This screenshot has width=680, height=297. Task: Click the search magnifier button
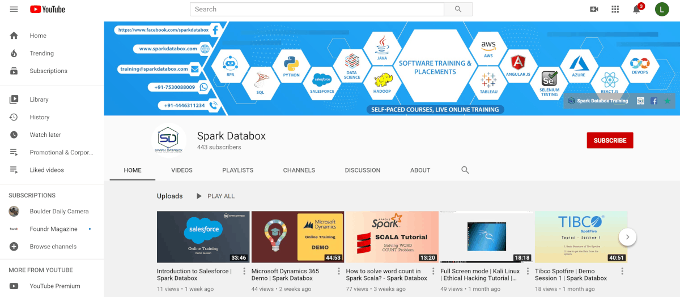coord(458,9)
